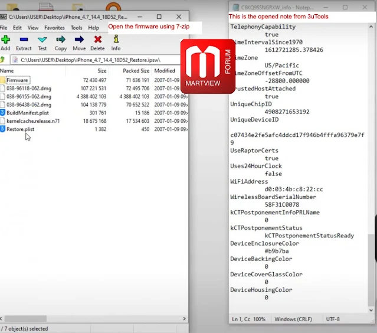Select the BuildManifest.plist file
Image resolution: width=377 pixels, height=333 pixels.
pos(28,113)
